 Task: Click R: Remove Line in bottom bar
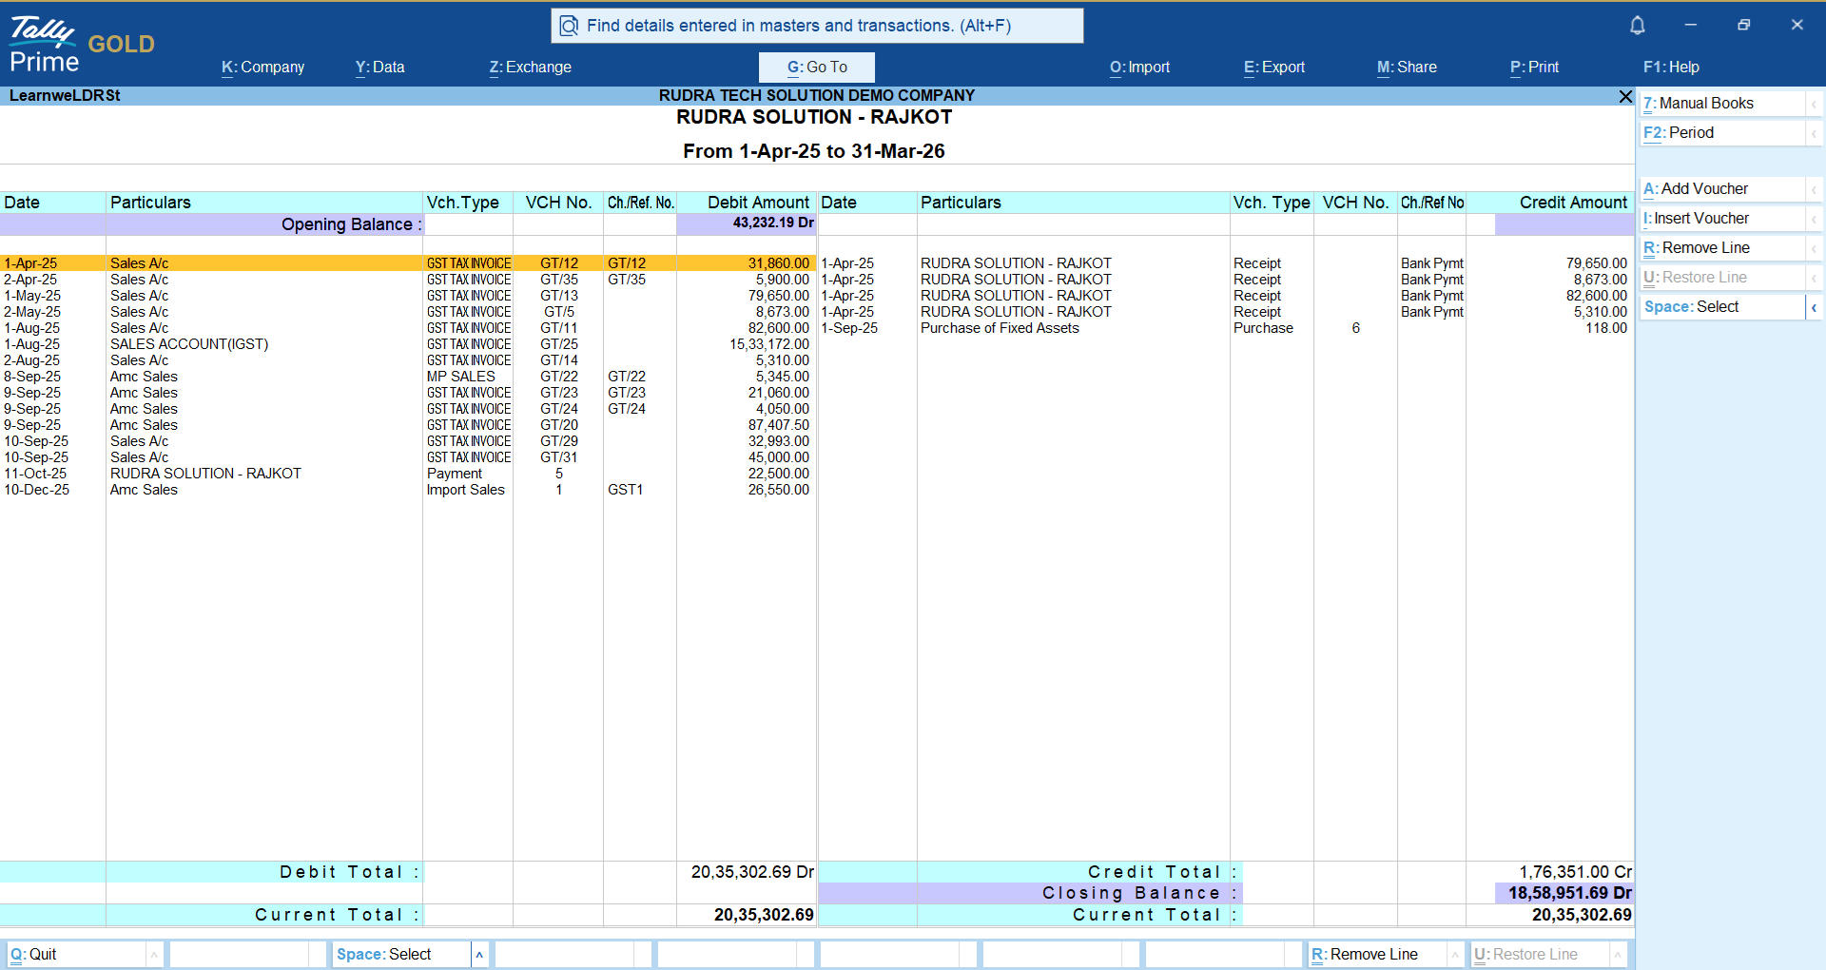point(1377,955)
